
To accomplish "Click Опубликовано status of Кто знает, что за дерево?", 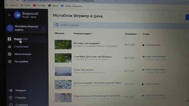I will tap(153, 45).
